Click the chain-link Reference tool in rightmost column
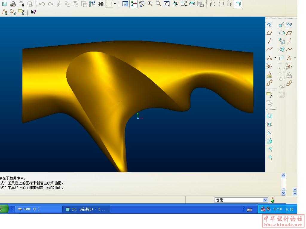306x229 pixels. [x=289, y=83]
